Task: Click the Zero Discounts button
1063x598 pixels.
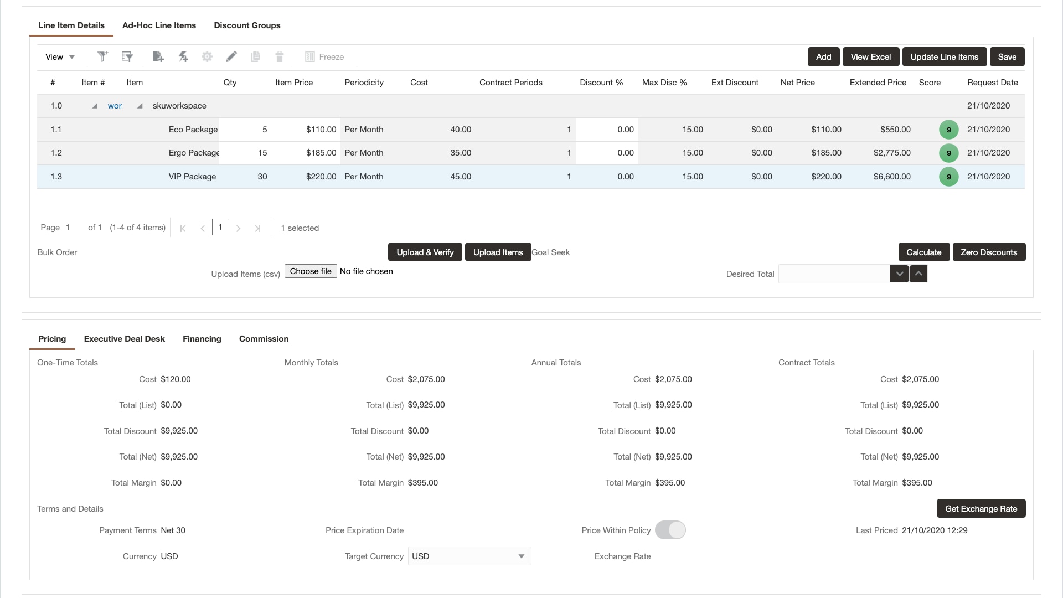Action: 989,252
